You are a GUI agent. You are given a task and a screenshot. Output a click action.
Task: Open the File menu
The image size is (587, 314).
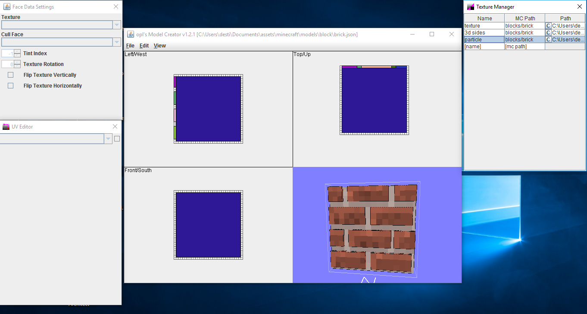tap(130, 45)
